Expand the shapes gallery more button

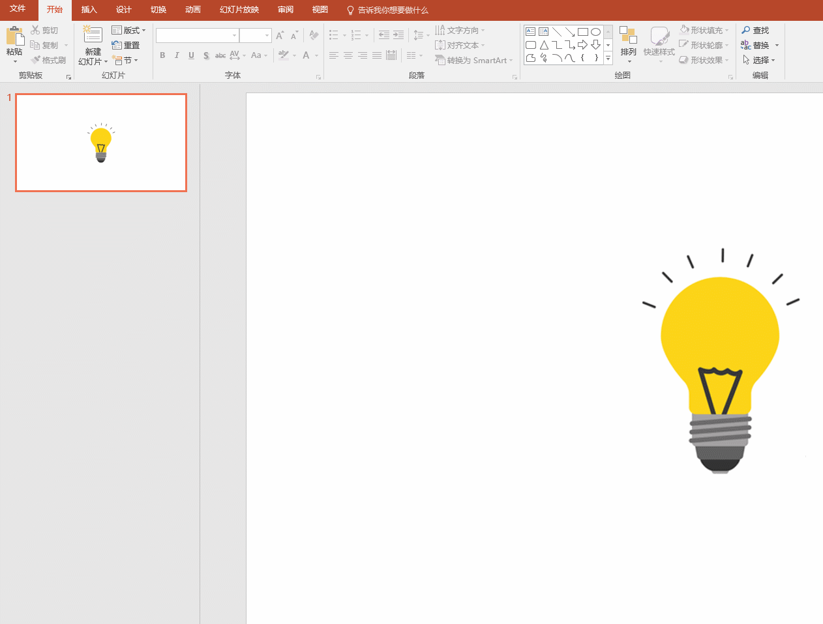608,59
